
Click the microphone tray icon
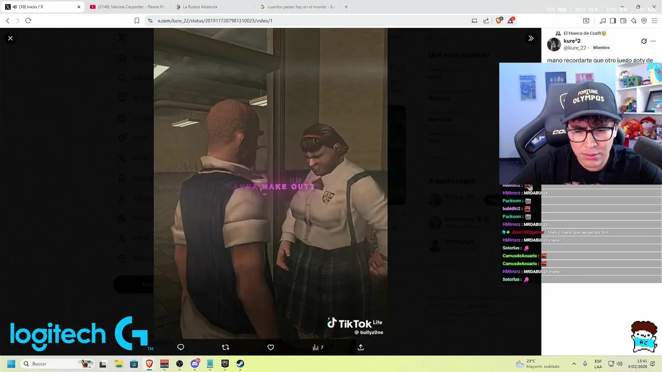pos(585,364)
